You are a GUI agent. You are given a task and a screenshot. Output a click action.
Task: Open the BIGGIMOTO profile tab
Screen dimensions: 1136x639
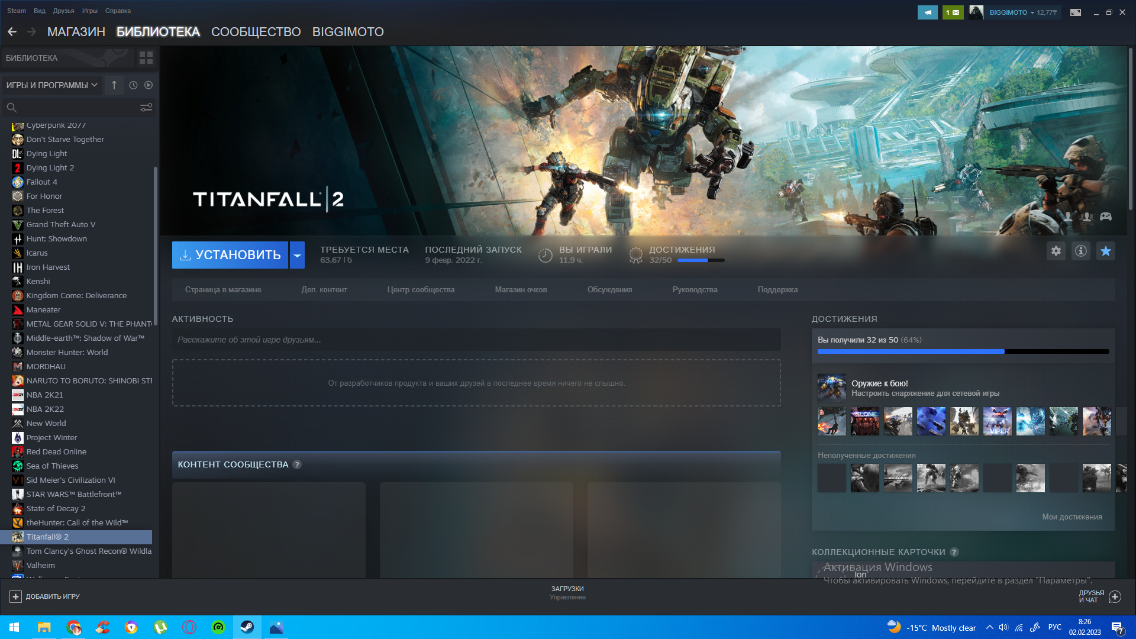point(348,32)
